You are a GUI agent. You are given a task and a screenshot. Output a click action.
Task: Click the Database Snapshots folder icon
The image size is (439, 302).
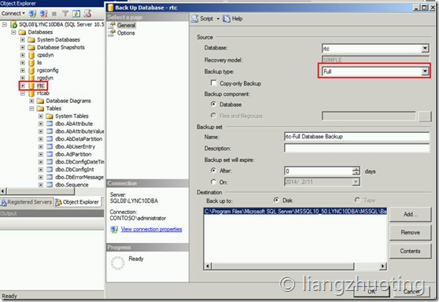(x=31, y=47)
